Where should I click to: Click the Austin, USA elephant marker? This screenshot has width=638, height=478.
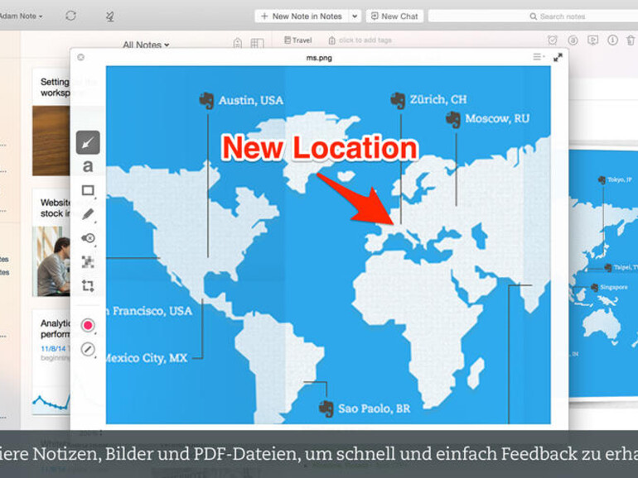(x=206, y=100)
